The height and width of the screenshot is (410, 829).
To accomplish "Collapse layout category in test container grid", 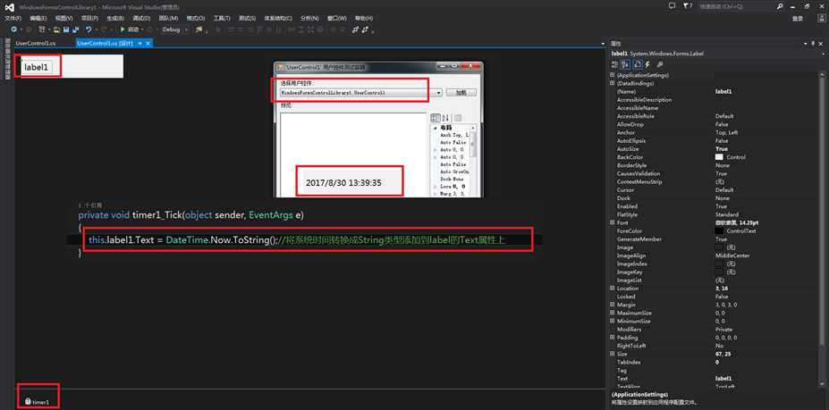I will (x=436, y=128).
